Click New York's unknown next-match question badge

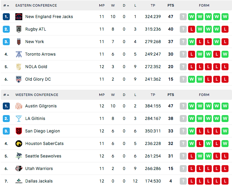coord(183,42)
